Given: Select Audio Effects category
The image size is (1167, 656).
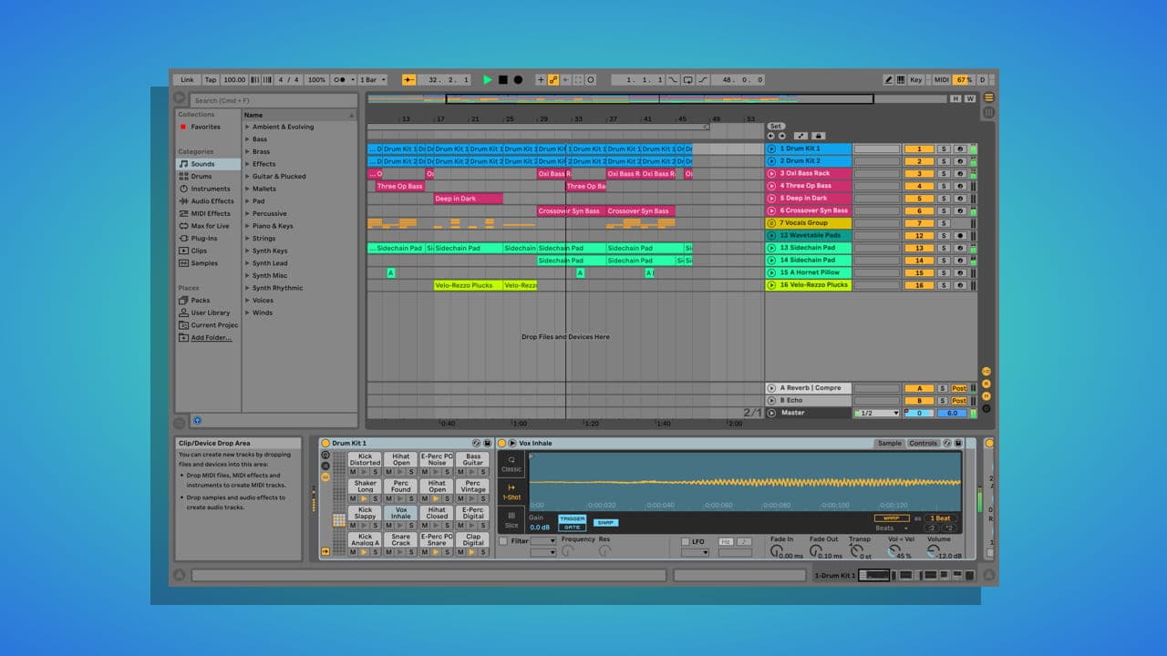Looking at the screenshot, I should [x=206, y=201].
